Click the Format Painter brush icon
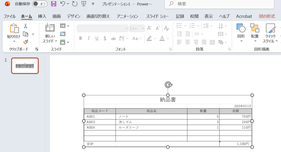The height and width of the screenshot is (152, 281). coord(26,42)
